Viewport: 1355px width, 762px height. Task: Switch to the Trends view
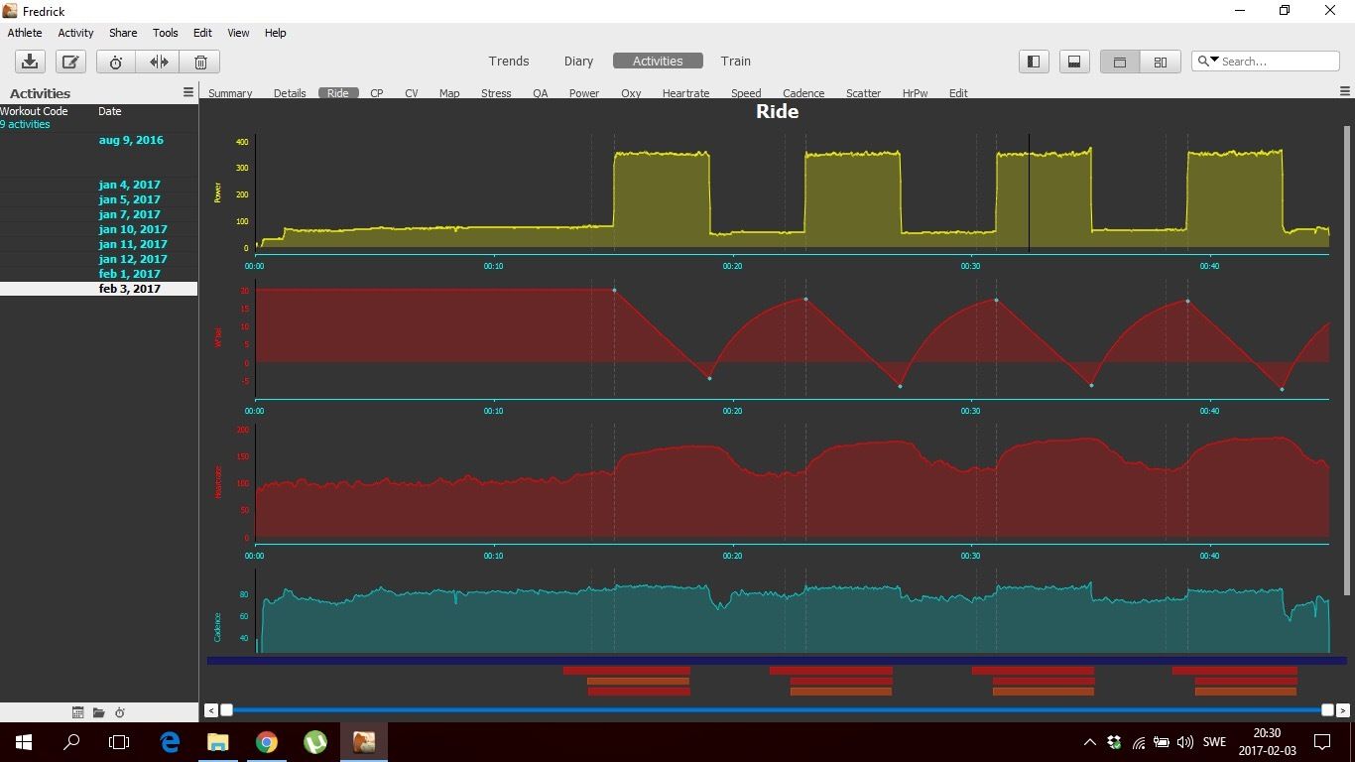point(509,61)
